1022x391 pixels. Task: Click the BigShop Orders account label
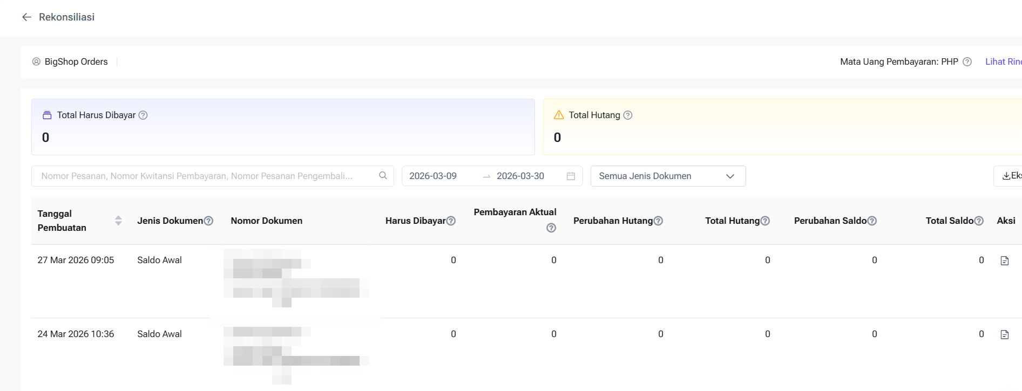[x=76, y=62]
